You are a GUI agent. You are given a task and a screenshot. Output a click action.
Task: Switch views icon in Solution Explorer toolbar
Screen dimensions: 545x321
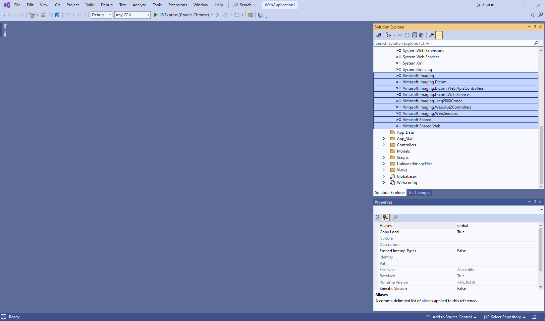click(x=378, y=35)
